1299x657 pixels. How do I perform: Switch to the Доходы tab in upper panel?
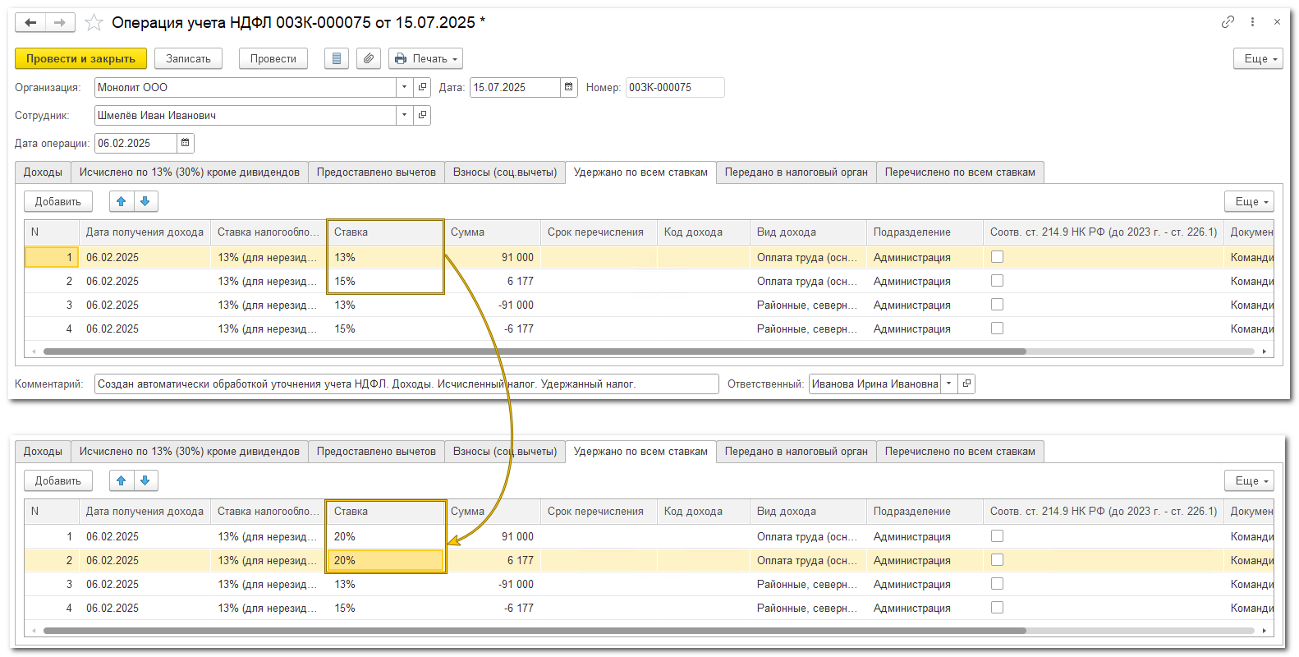pyautogui.click(x=43, y=172)
